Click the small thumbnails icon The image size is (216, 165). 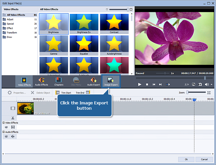click(x=107, y=9)
